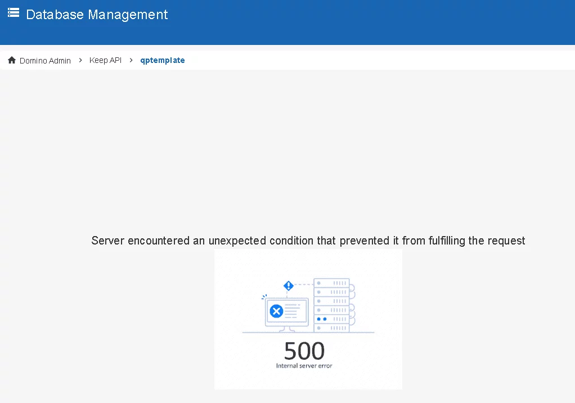Click the text lines on the monitor screen
Screen dimensions: 575x403
295,310
